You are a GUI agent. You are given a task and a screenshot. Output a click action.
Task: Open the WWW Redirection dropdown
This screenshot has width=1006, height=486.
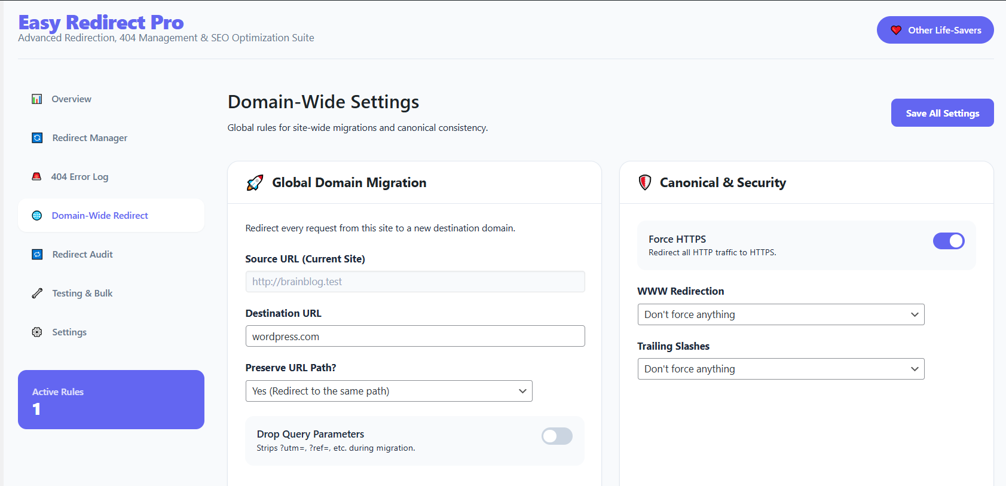pyautogui.click(x=781, y=314)
